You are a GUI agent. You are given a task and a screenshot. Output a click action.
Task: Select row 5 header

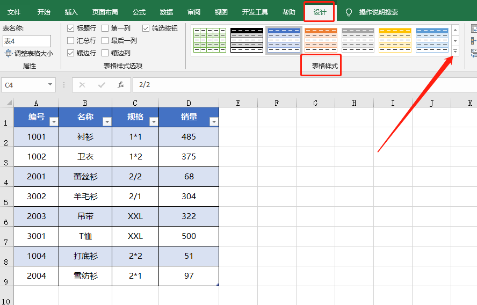pyautogui.click(x=6, y=197)
